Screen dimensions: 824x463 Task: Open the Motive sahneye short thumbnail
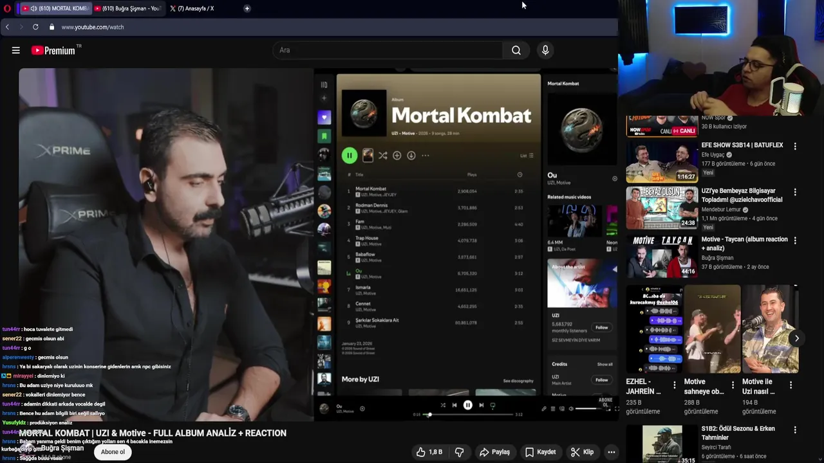coord(712,329)
